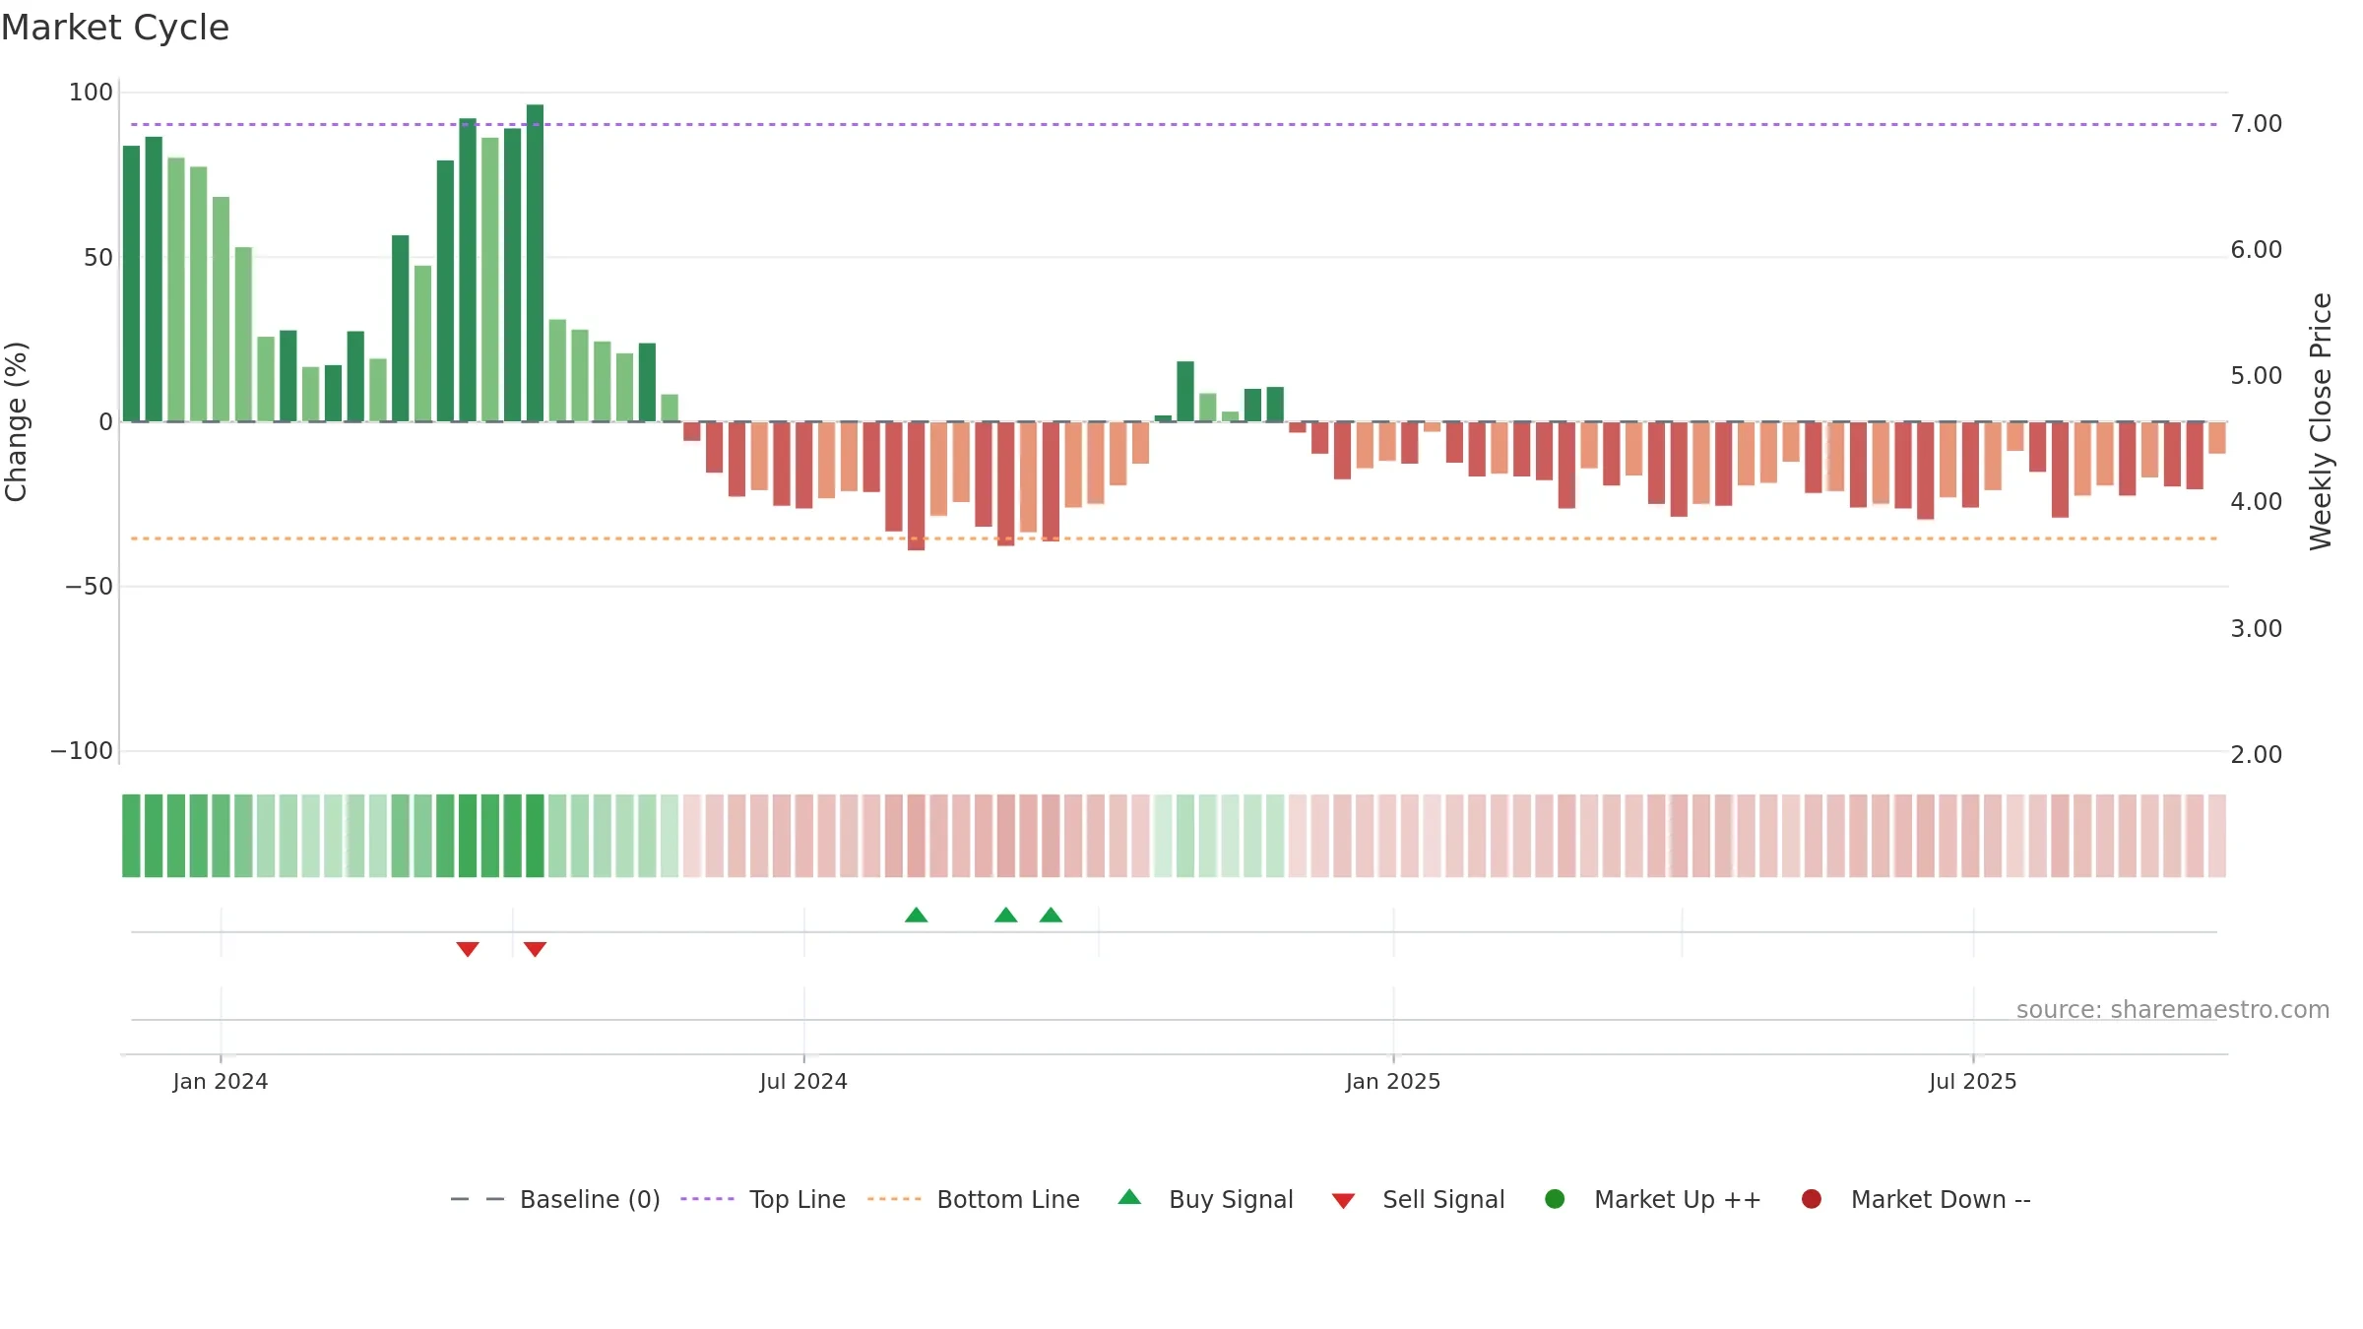
Task: Toggle the Top Line legend entry
Action: (763, 1199)
